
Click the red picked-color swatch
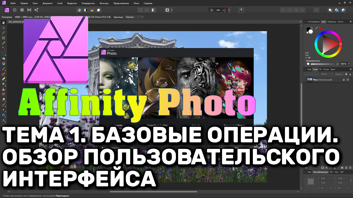[320, 28]
